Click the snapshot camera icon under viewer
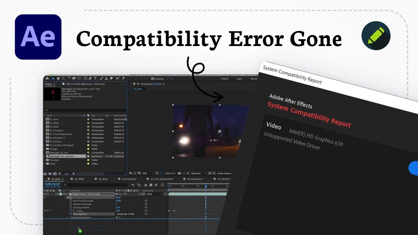Screen dimensions: 418x235 pyautogui.click(x=179, y=173)
